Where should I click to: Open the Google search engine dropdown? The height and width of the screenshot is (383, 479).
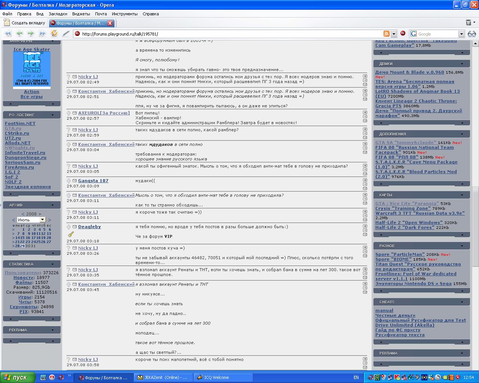461,34
